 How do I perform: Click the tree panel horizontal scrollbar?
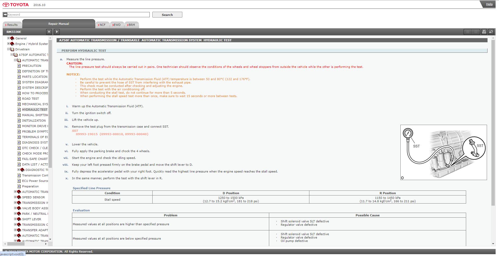tap(16, 244)
